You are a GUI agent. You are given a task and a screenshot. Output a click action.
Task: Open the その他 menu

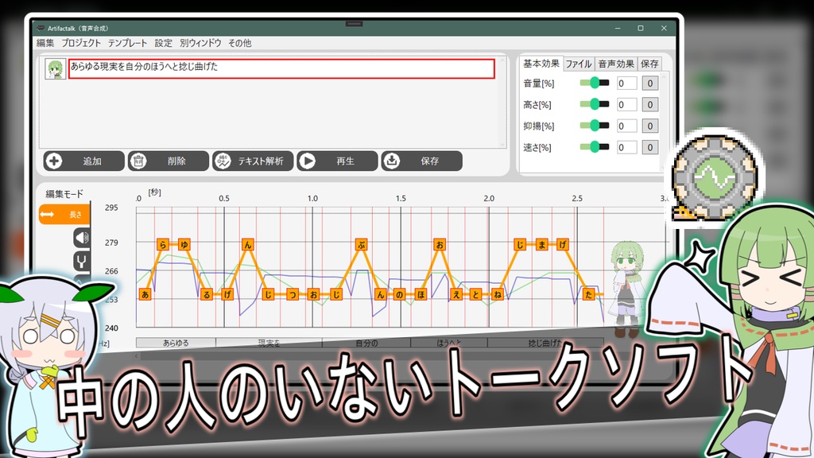(240, 43)
